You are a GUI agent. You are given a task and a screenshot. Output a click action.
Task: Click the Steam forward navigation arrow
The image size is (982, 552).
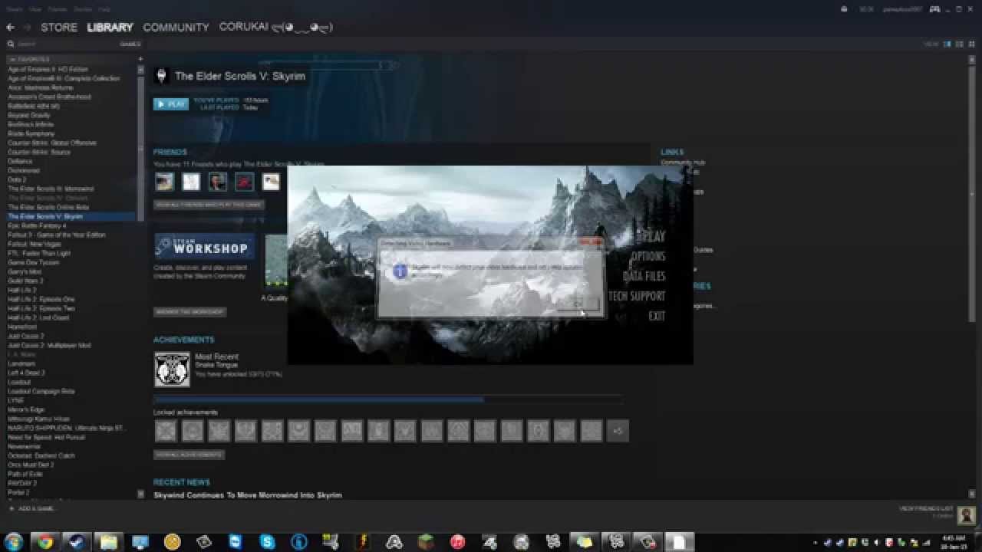pyautogui.click(x=27, y=27)
